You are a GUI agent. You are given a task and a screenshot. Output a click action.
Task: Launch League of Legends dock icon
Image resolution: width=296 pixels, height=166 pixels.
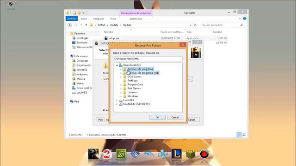tap(176, 154)
